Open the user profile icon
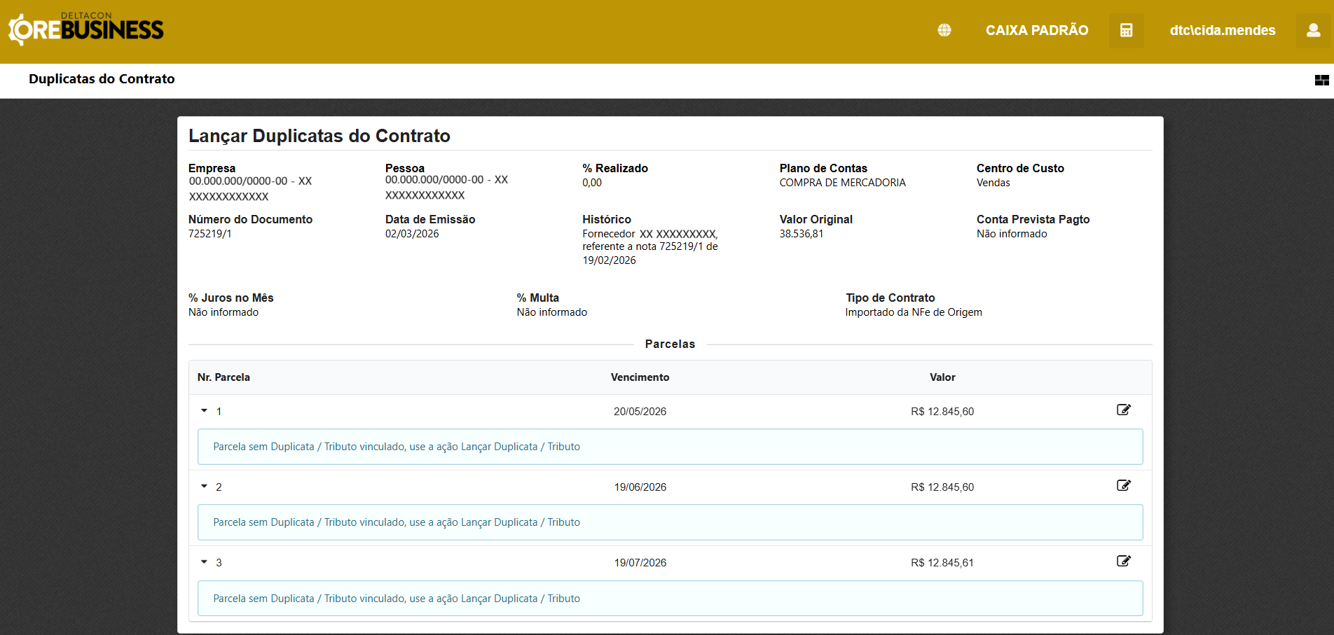The image size is (1334, 635). (1313, 30)
